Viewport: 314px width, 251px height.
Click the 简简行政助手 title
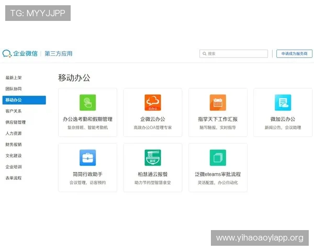click(88, 174)
